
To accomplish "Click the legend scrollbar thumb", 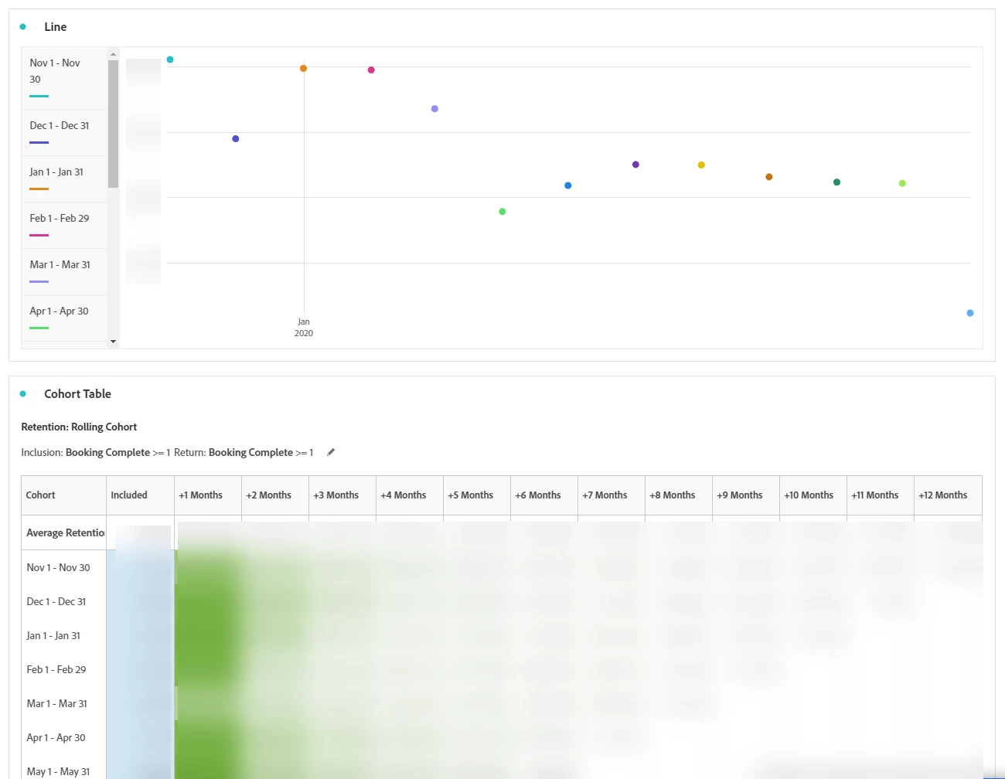I will pyautogui.click(x=113, y=124).
